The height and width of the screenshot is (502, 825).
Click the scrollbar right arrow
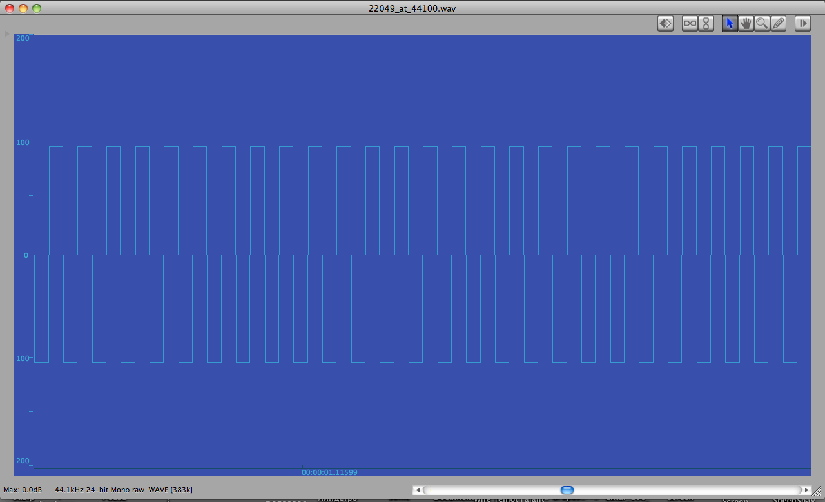click(x=806, y=490)
